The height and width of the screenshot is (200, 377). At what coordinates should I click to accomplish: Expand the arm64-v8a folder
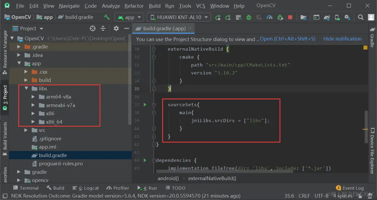(33, 97)
